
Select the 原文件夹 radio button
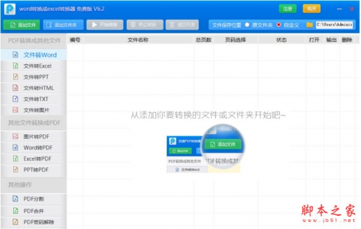click(247, 25)
